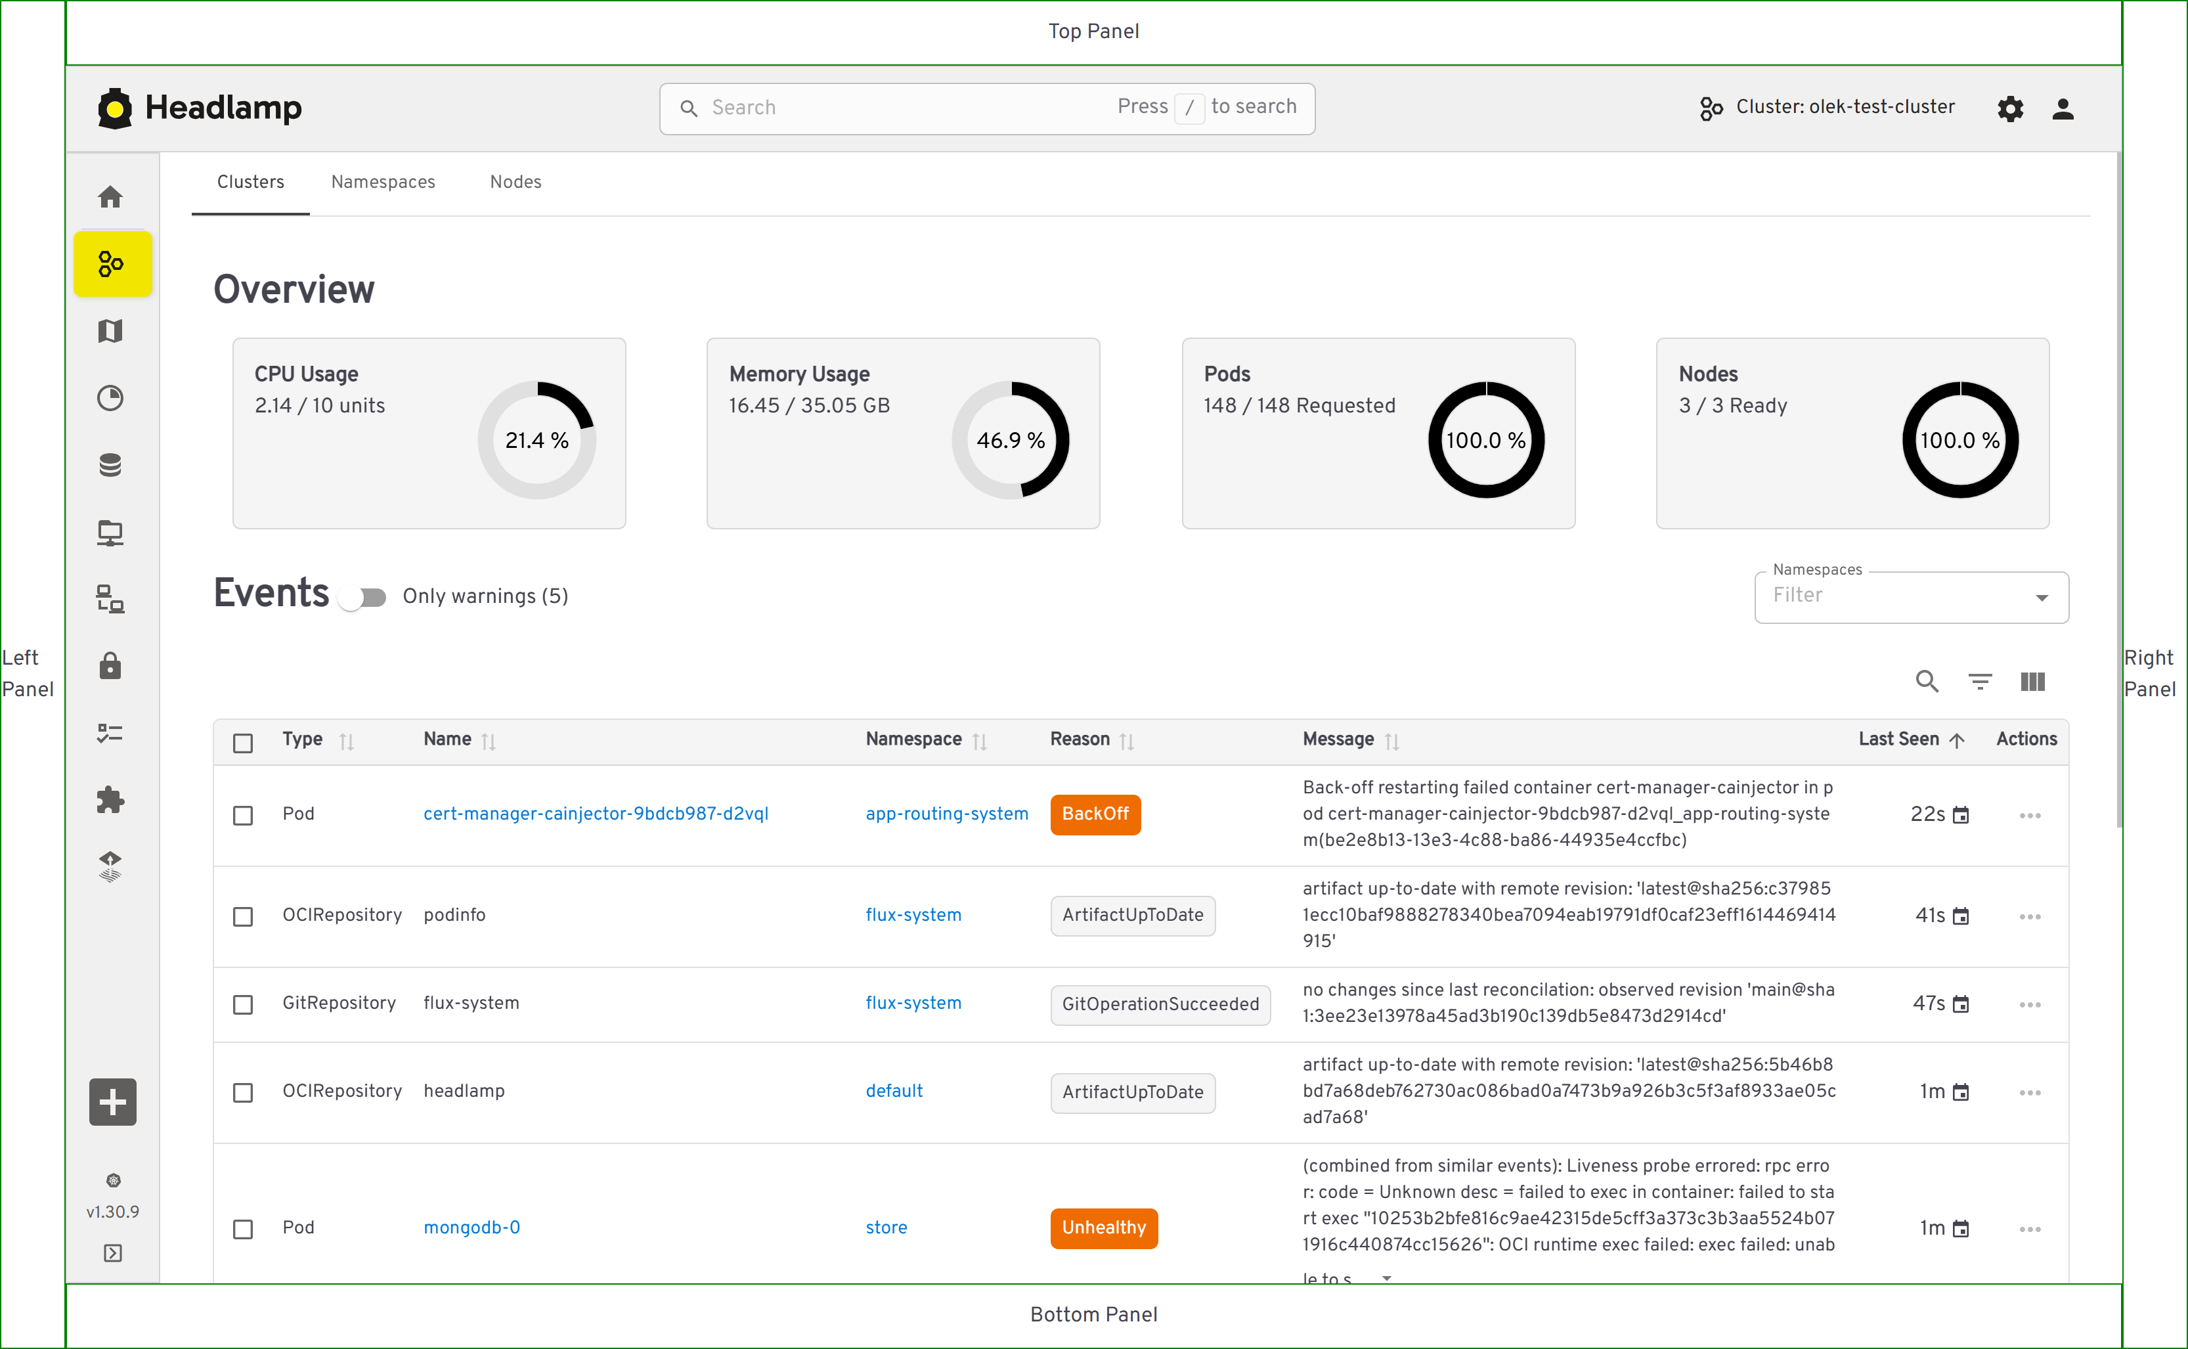2188x1349 pixels.
Task: Toggle the Only warnings switch
Action: (362, 598)
